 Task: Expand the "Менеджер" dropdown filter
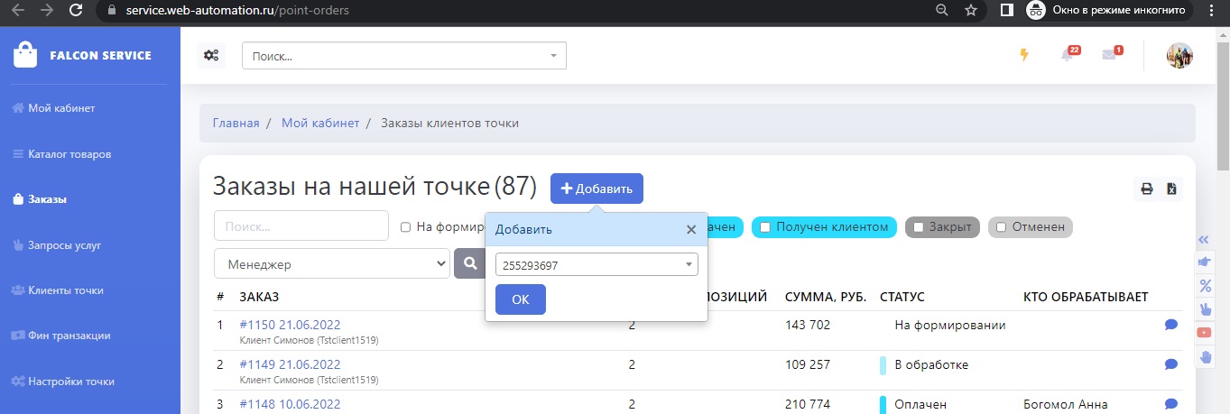(331, 264)
